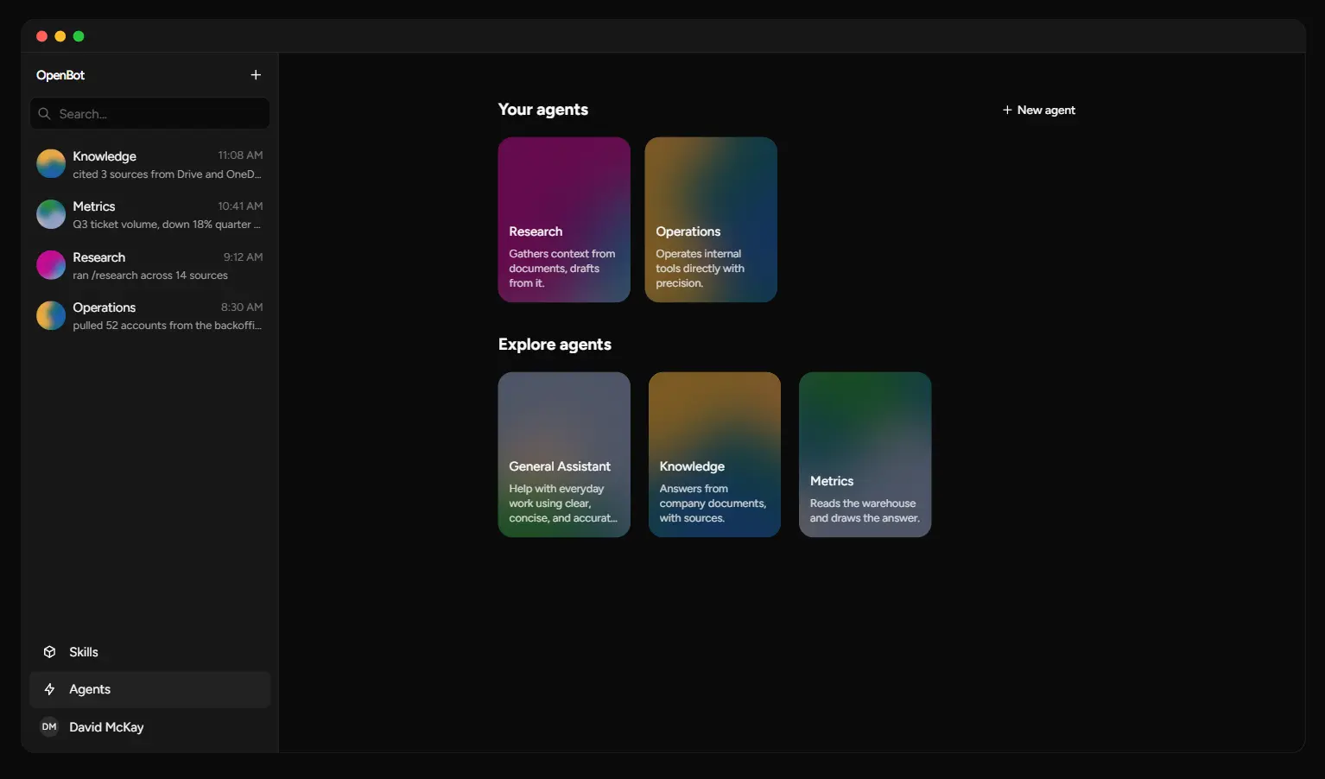Click the DM user avatar badge

click(49, 727)
